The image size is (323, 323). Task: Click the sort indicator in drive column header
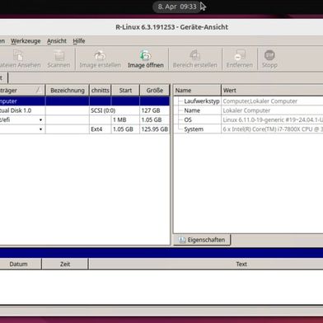coord(39,90)
